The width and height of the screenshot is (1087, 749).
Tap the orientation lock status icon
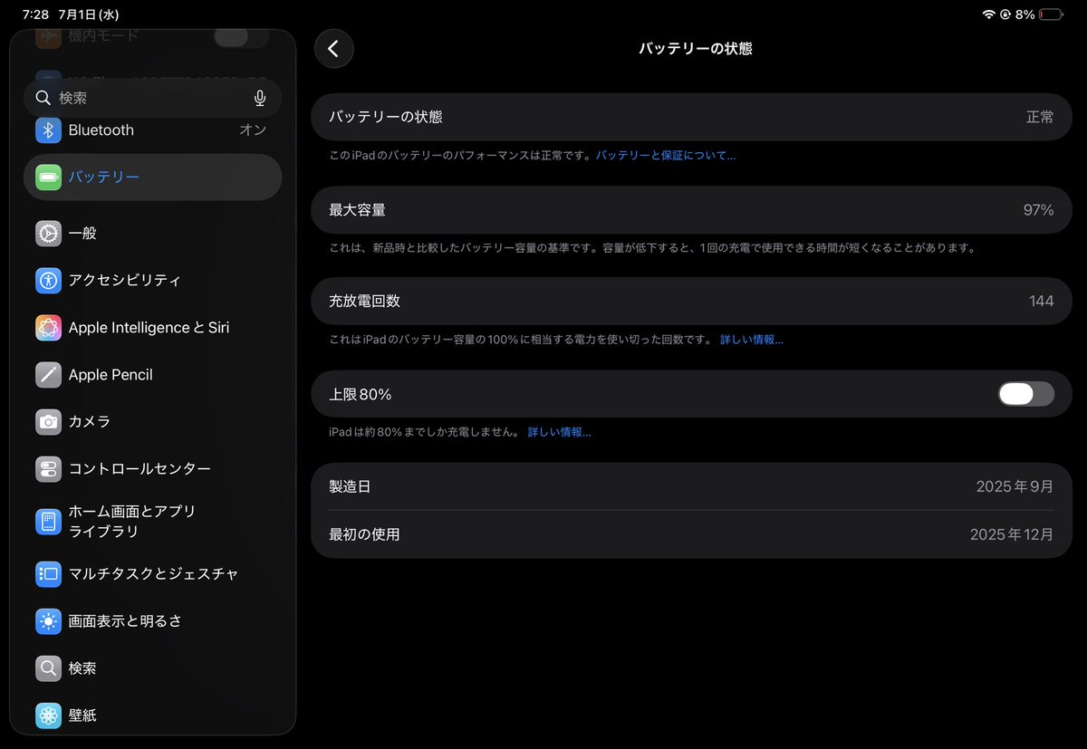click(1005, 14)
